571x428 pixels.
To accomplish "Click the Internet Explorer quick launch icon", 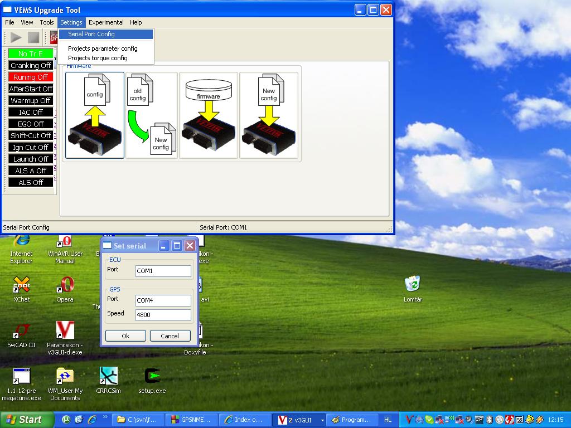I will [92, 420].
